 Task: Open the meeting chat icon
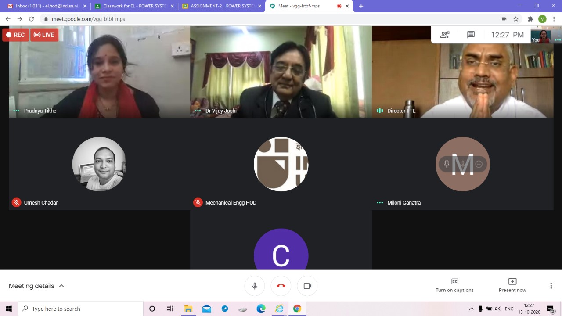click(471, 35)
